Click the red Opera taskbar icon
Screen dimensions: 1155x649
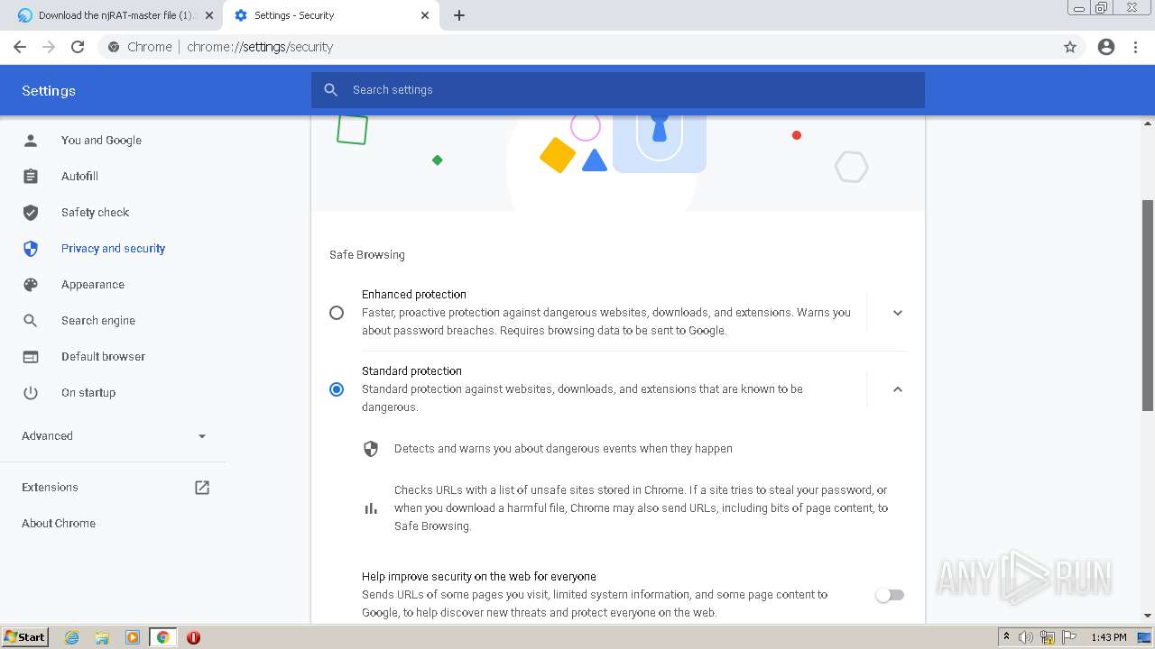click(x=193, y=637)
